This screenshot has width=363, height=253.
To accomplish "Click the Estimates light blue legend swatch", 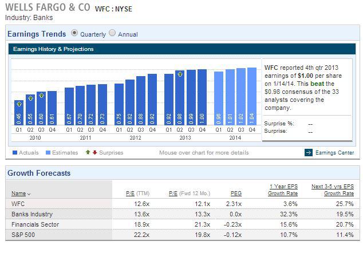I will click(x=48, y=152).
